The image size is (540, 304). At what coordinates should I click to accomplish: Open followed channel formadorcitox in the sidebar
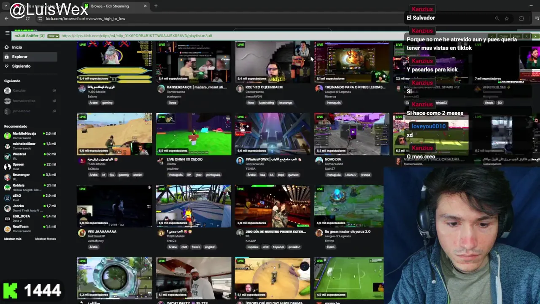click(30, 101)
